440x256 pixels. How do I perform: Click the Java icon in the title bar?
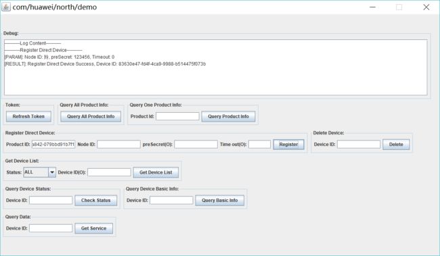coord(6,7)
